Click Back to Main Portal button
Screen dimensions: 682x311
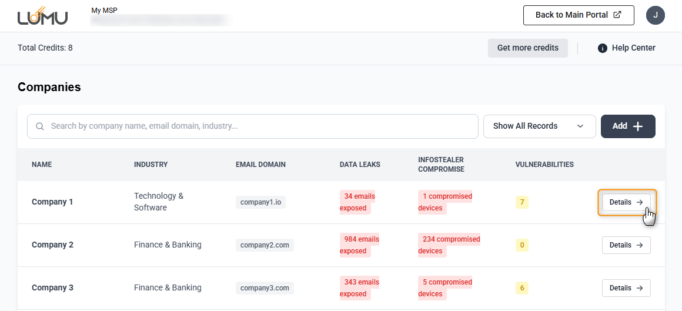tap(578, 15)
